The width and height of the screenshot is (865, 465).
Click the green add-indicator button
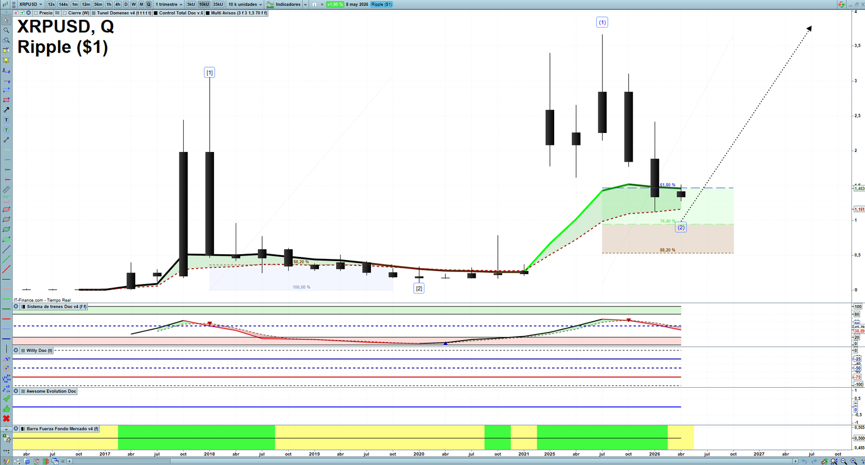[x=22, y=13]
